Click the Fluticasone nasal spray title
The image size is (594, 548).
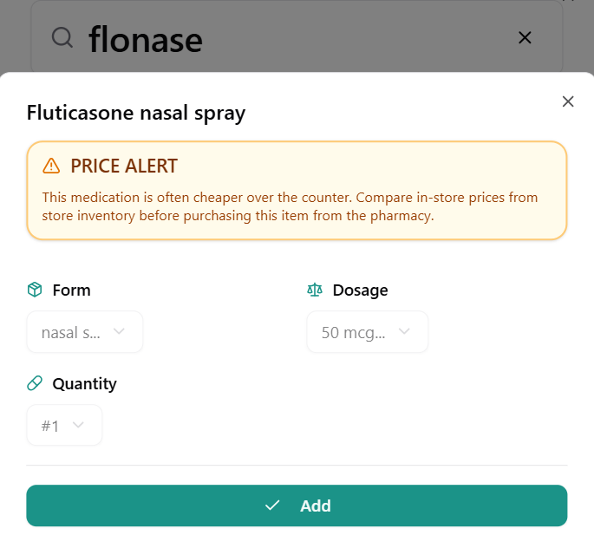coord(136,113)
